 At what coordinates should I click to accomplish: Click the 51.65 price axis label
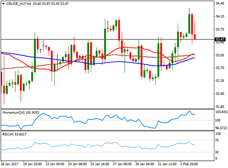point(220,107)
